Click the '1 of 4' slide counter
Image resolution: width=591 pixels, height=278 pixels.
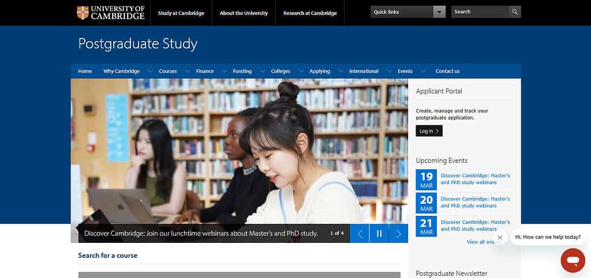tap(337, 233)
